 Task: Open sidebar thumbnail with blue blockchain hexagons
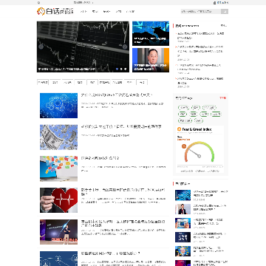click(x=183, y=195)
